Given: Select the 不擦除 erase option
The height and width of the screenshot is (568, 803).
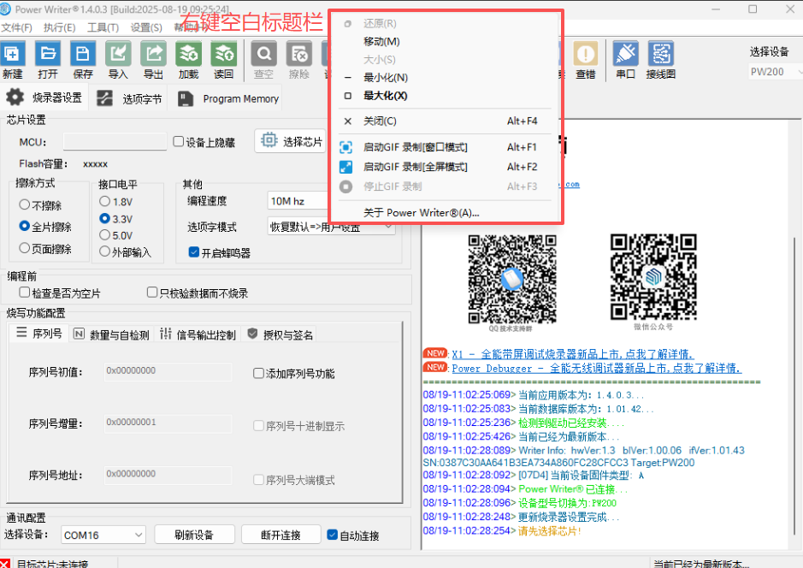Looking at the screenshot, I should tap(24, 204).
